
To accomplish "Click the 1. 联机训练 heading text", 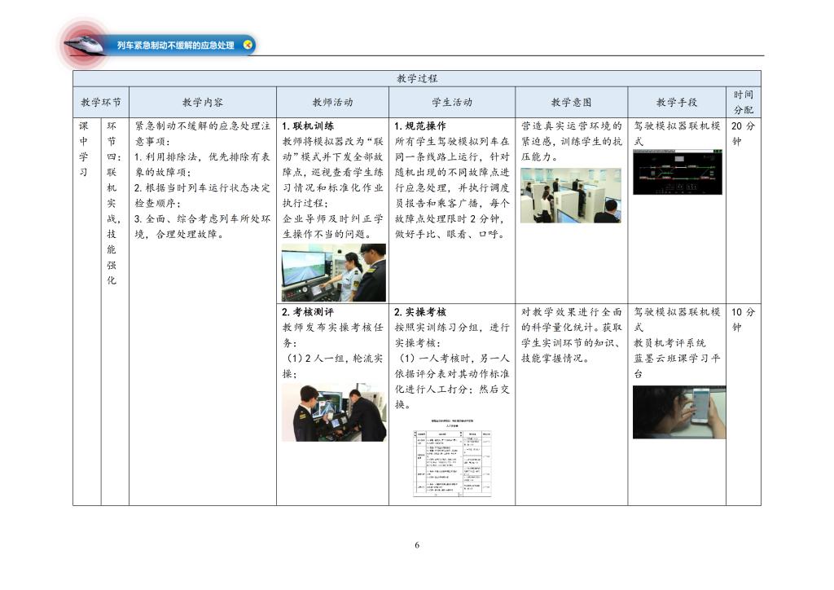I will click(308, 126).
